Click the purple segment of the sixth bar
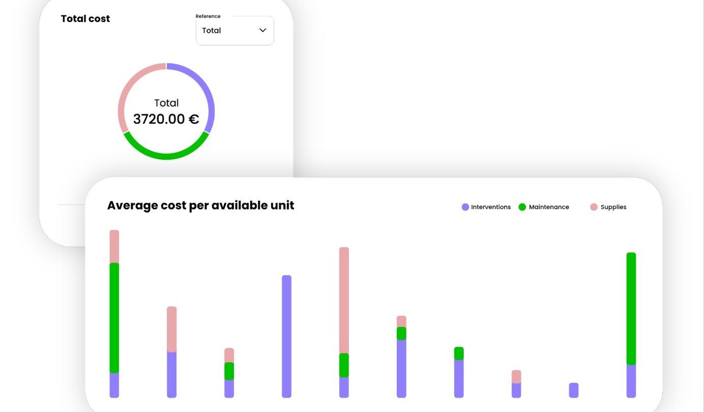 [401, 368]
